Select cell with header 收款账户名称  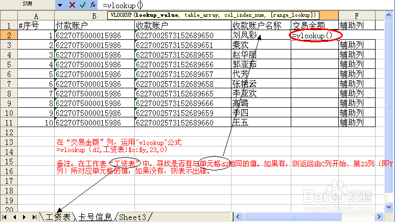click(261, 26)
